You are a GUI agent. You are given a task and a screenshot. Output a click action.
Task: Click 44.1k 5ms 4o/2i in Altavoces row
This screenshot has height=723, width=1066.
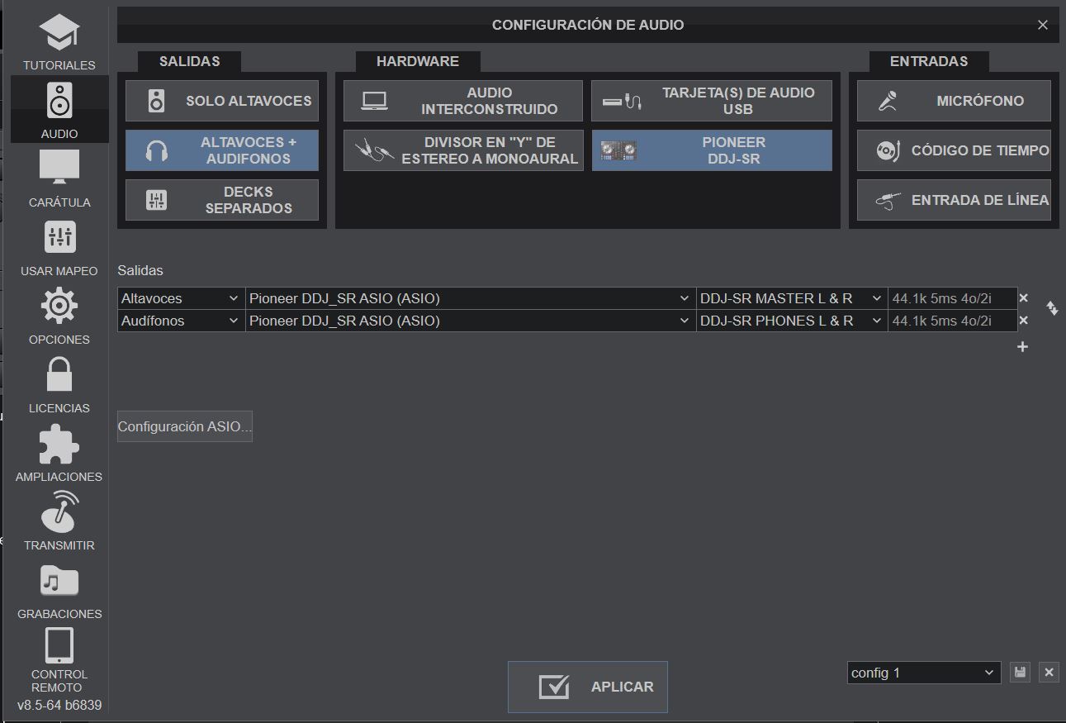tap(942, 298)
